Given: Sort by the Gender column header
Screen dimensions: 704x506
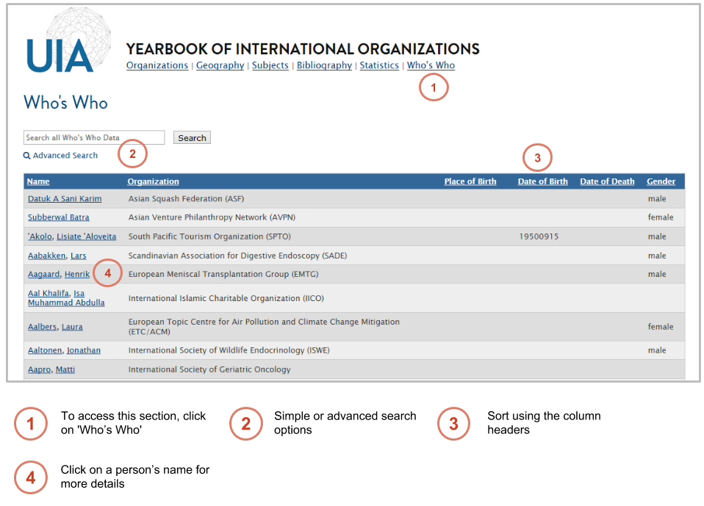Looking at the screenshot, I should (x=661, y=181).
